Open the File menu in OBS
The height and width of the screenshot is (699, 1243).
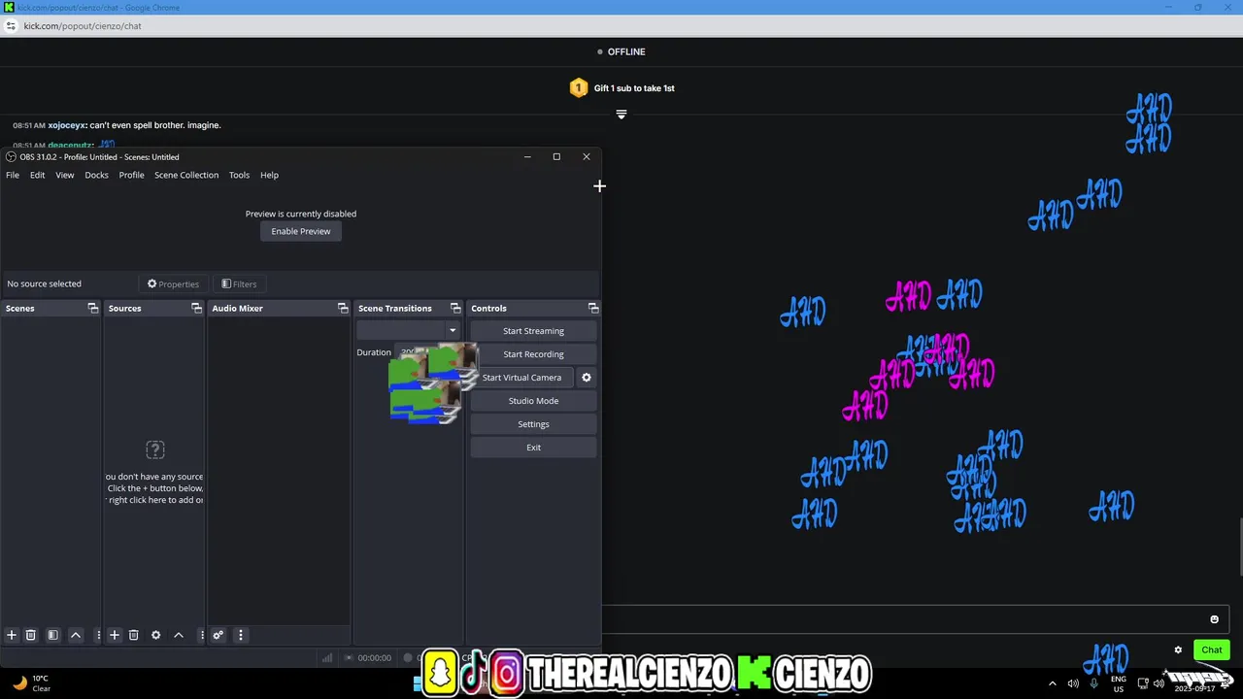tap(13, 176)
